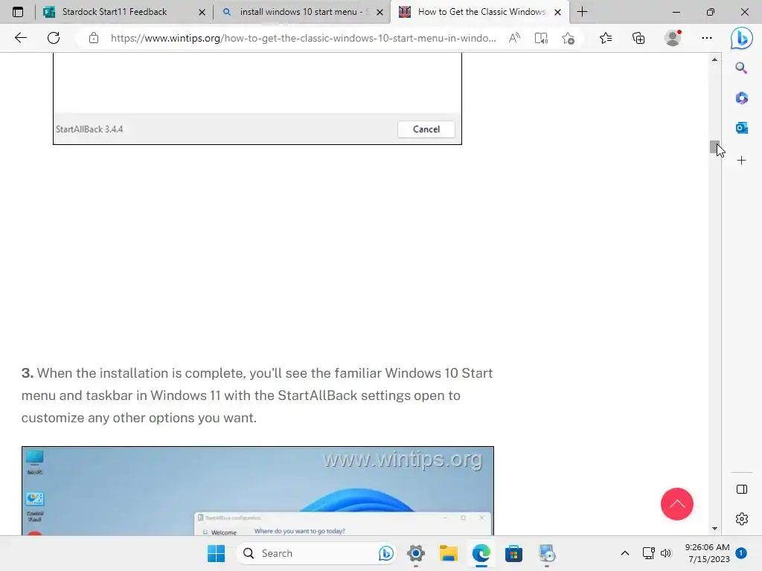Close the install windows 10 start menu tab
Screen dimensions: 762x571
[x=380, y=12]
